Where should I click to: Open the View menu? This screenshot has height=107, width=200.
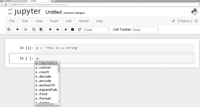pyautogui.click(x=39, y=21)
